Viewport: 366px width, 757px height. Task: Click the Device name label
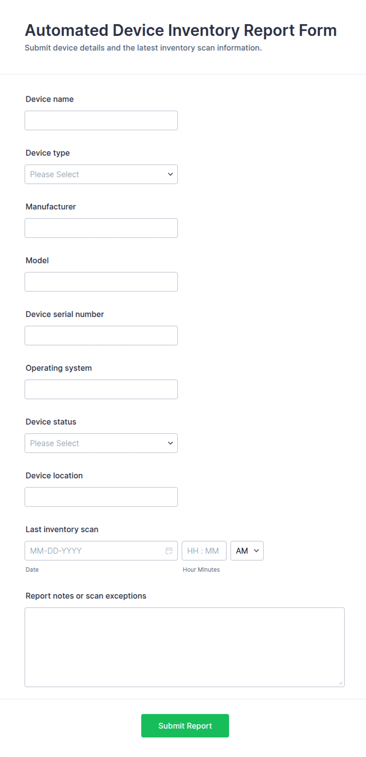click(50, 99)
